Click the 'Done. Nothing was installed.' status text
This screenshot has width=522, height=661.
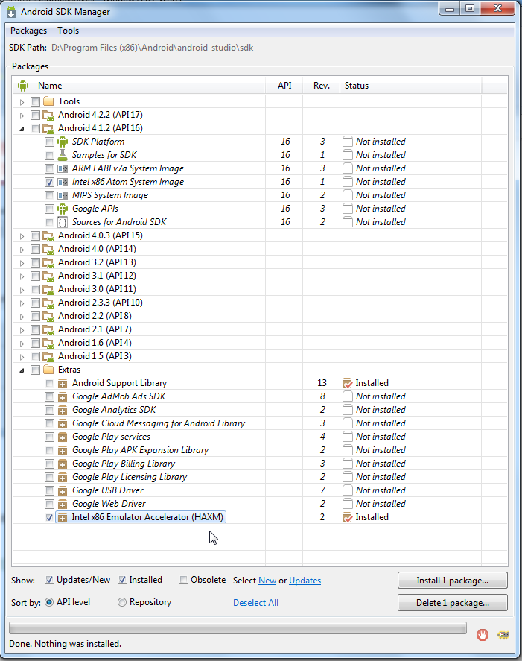65,644
